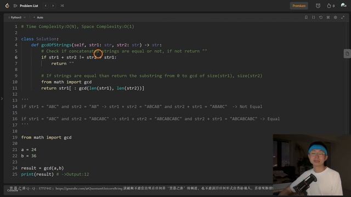Go to the previous problem arrow
351x197 pixels.
tap(46, 6)
